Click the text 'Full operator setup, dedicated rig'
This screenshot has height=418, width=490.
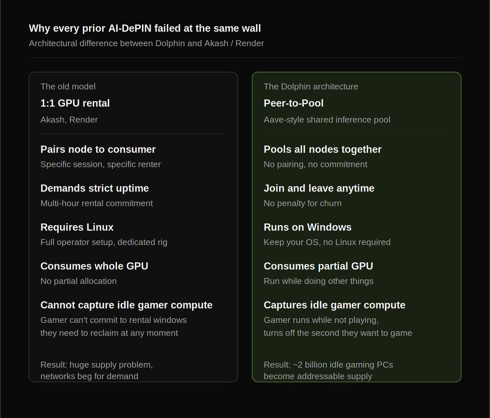(x=104, y=242)
